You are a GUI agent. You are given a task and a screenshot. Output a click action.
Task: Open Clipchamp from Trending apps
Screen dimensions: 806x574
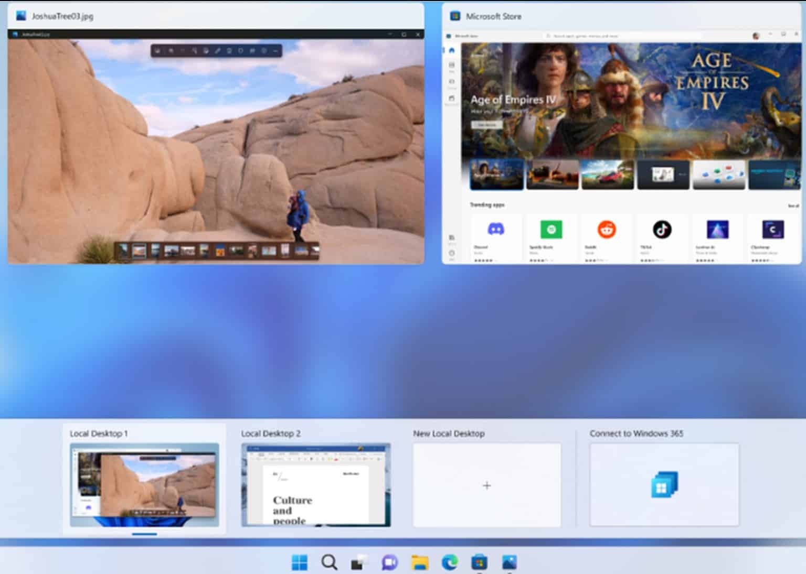tap(773, 229)
